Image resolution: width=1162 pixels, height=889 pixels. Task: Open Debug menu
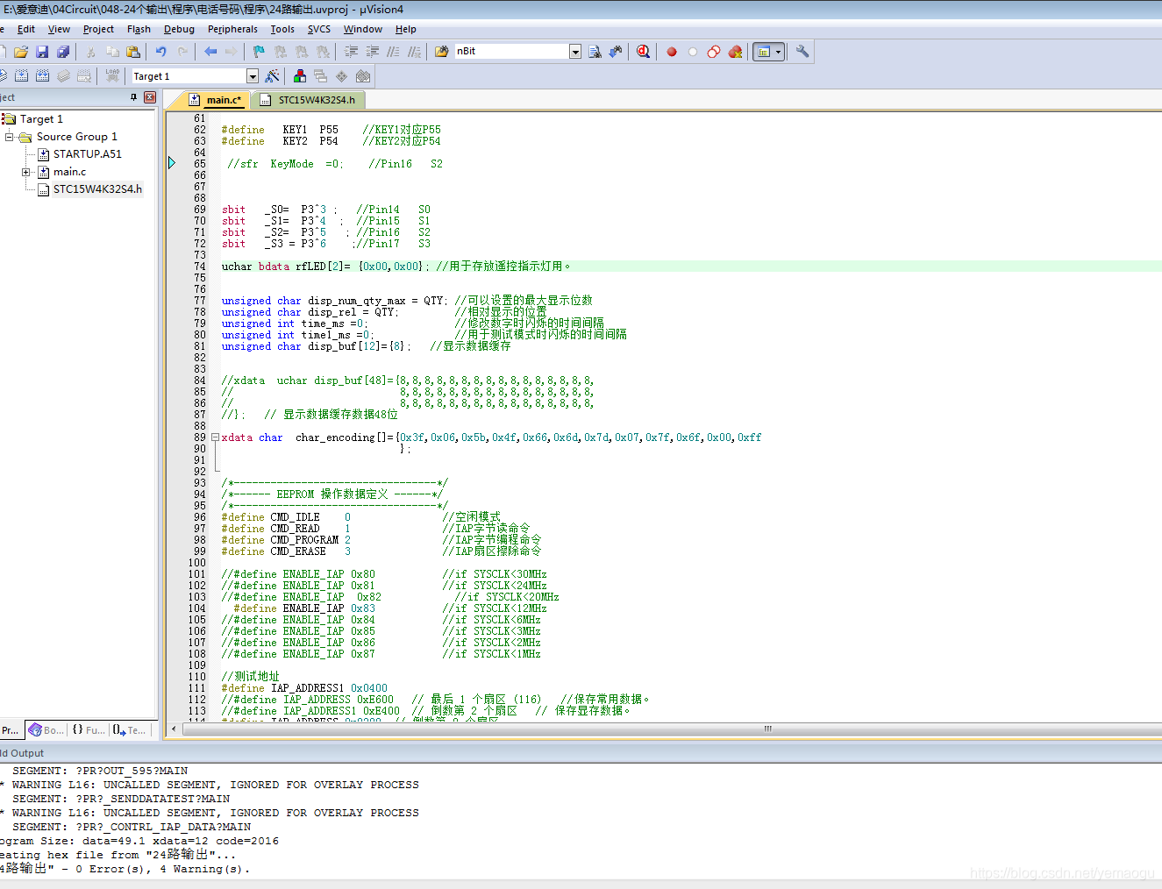tap(179, 29)
